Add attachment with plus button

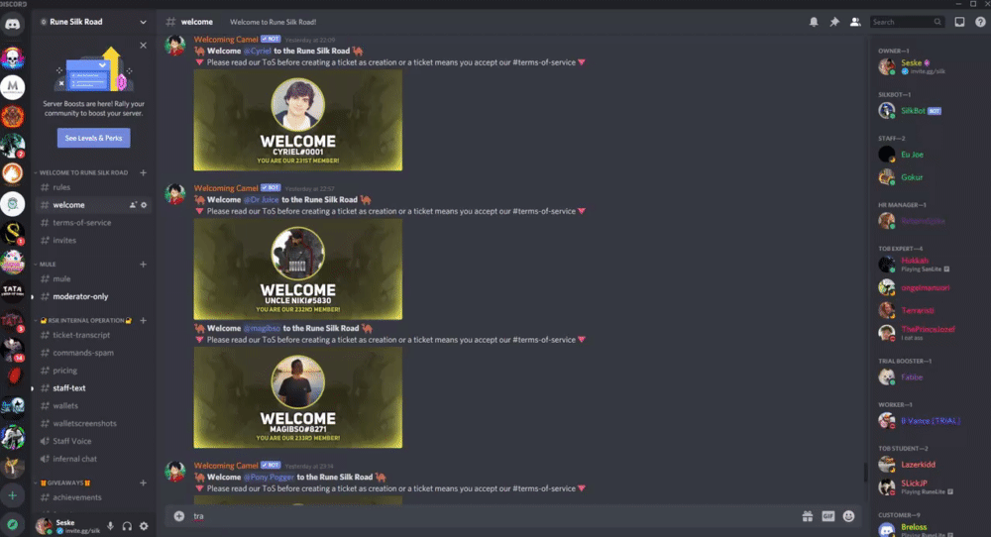click(179, 516)
